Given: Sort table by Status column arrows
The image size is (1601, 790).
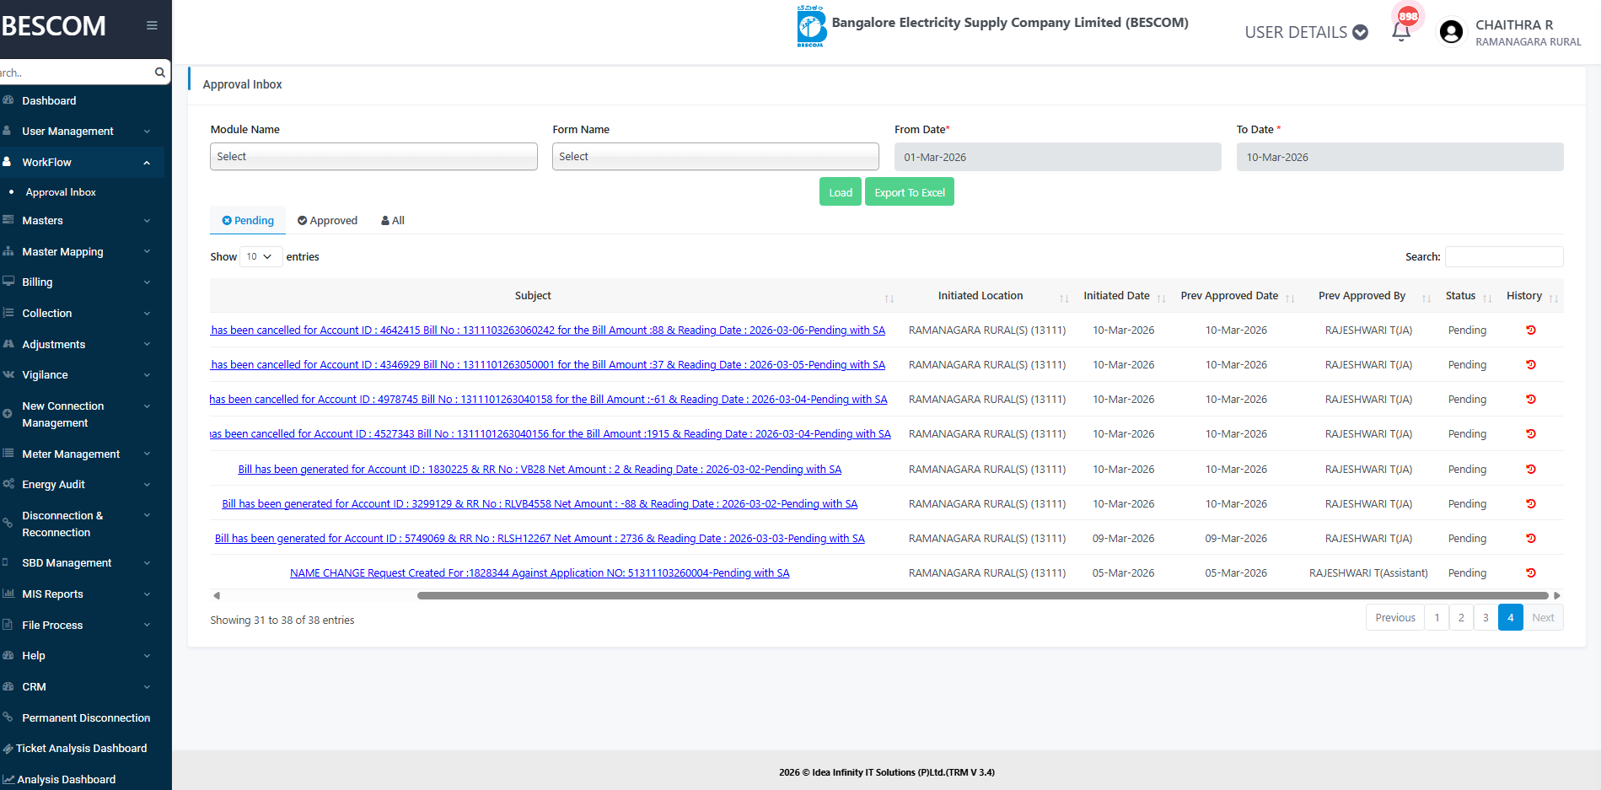Looking at the screenshot, I should pos(1487,297).
